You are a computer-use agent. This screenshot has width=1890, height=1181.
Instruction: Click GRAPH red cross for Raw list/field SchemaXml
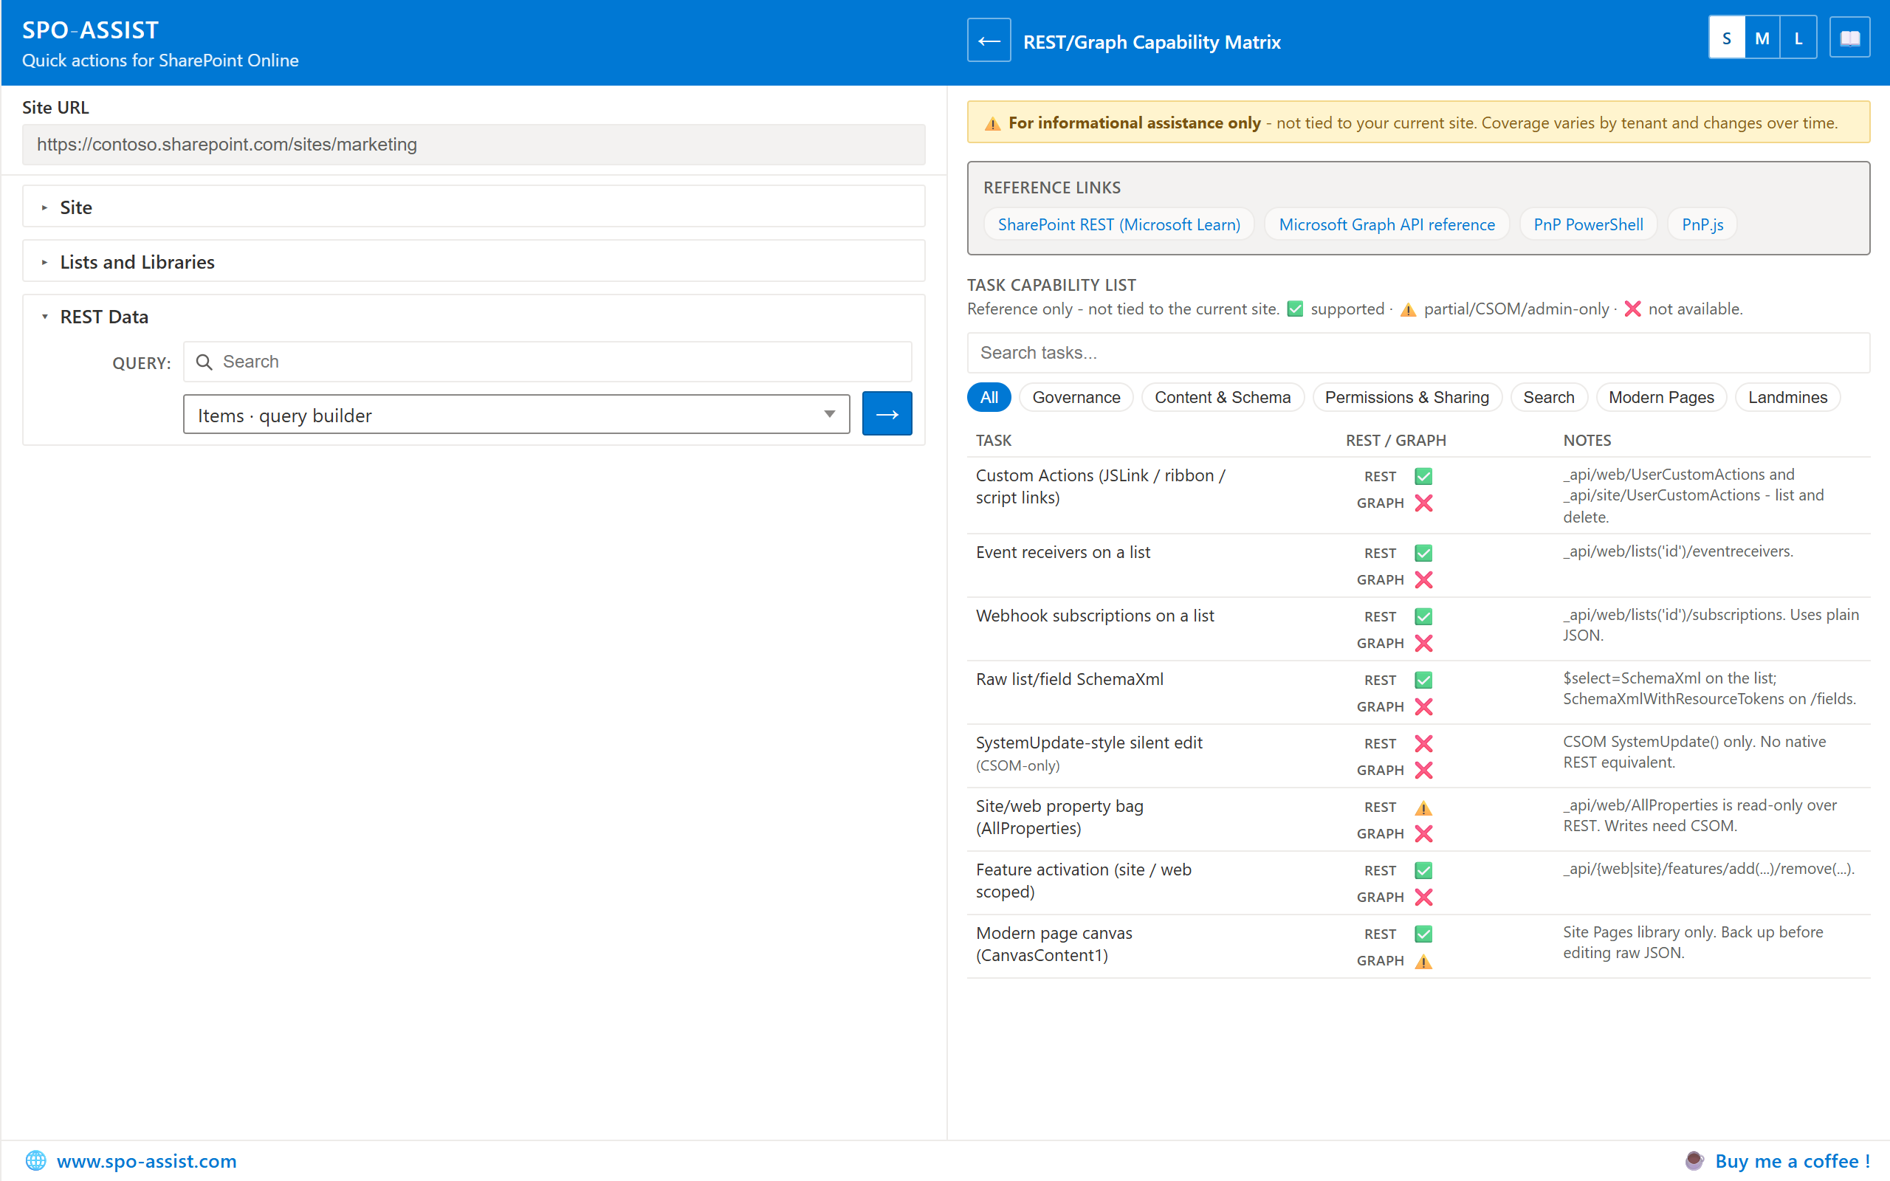pos(1423,706)
